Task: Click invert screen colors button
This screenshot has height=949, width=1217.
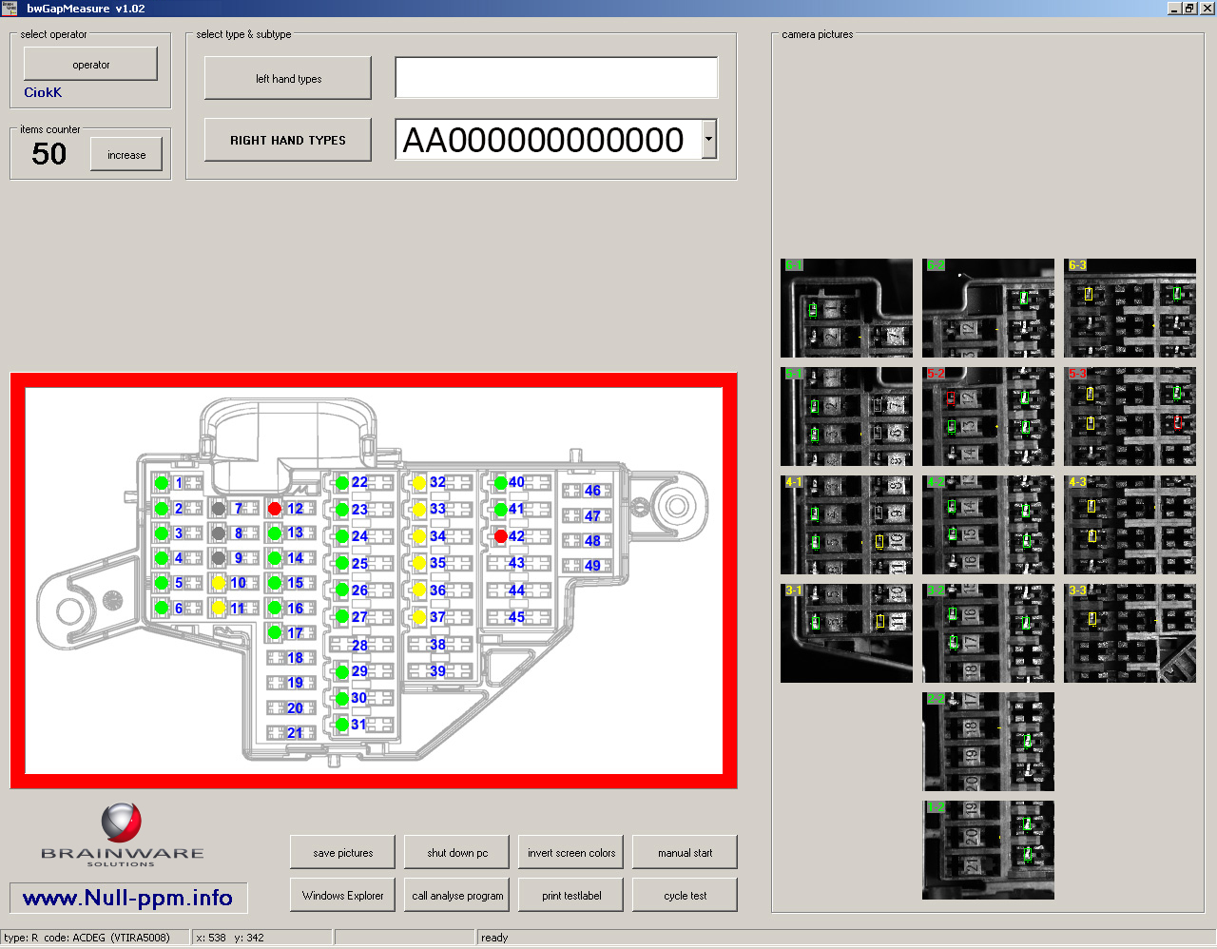Action: 571,853
